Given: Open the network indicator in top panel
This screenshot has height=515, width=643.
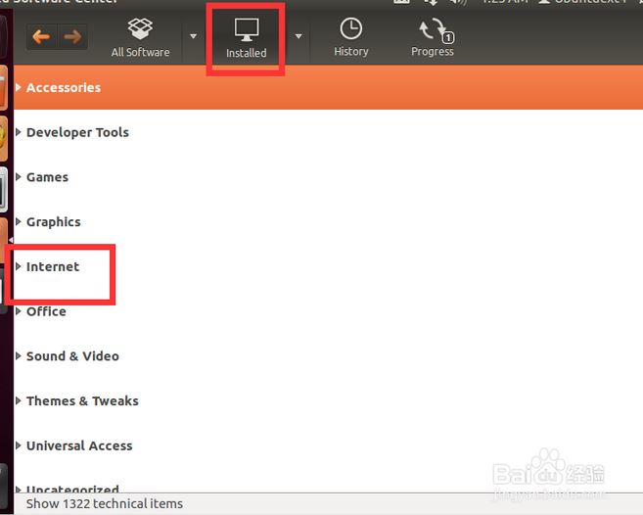Looking at the screenshot, I should coord(431,2).
